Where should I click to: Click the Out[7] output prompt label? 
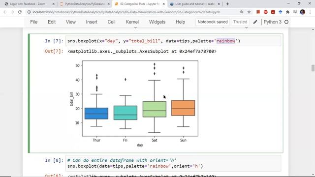point(54,51)
